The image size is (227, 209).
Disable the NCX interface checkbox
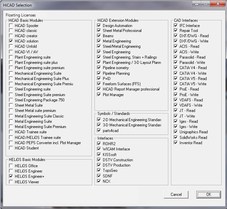coord(99,181)
